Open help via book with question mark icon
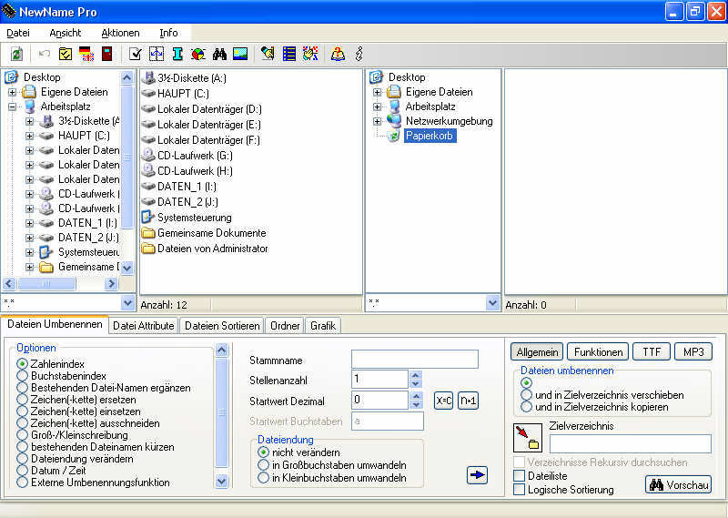This screenshot has height=518, width=728. 338,54
